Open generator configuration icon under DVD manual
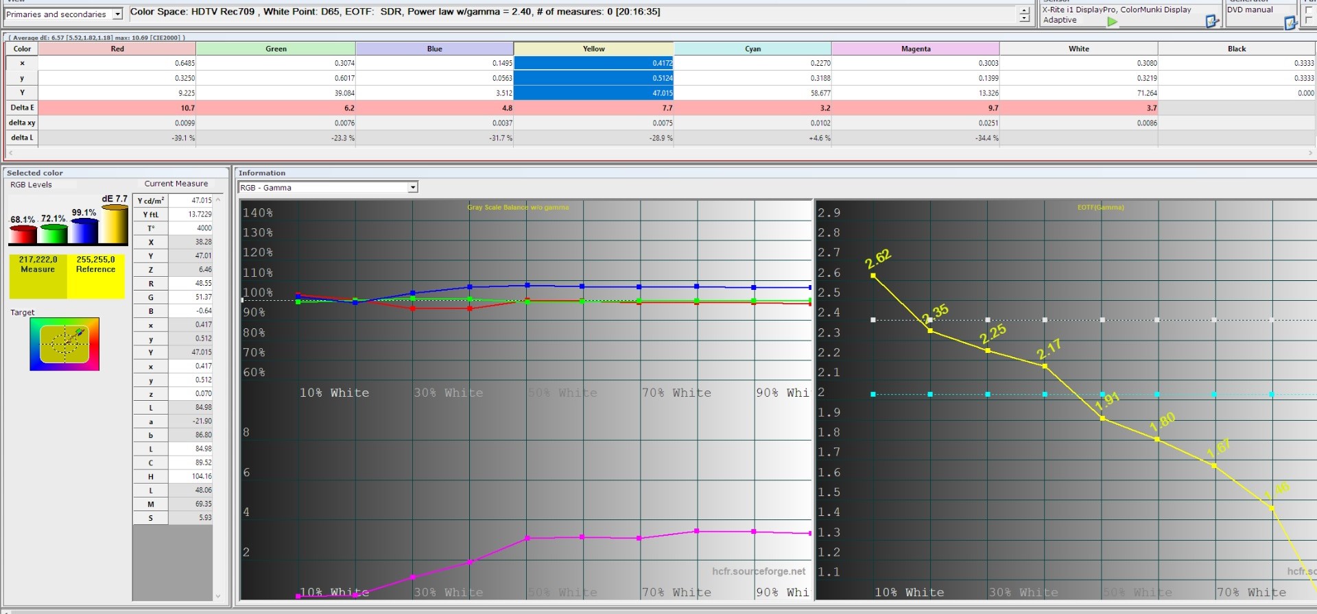 [1290, 23]
